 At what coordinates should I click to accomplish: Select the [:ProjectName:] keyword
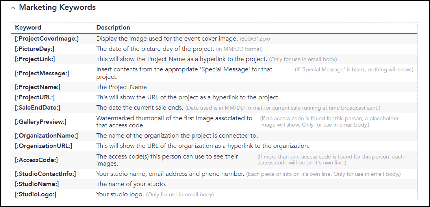(37, 87)
